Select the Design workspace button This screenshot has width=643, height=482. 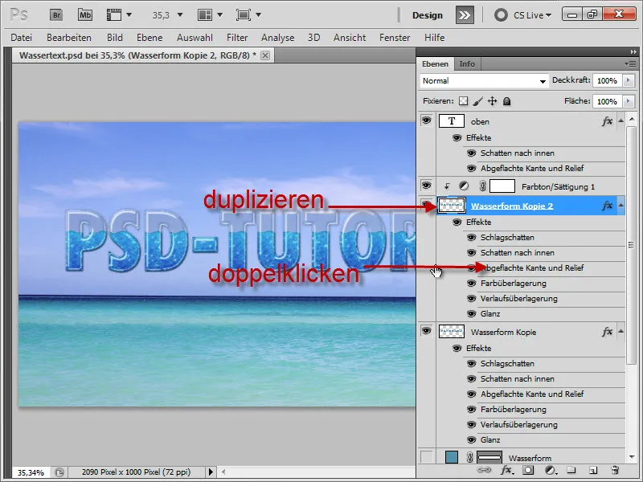[428, 15]
